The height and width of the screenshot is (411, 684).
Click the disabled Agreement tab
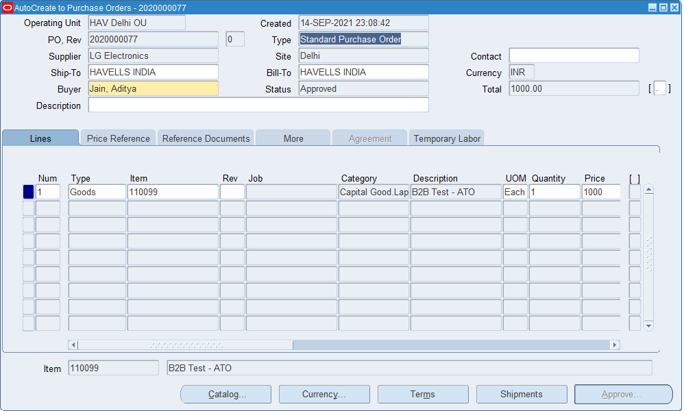pyautogui.click(x=370, y=138)
